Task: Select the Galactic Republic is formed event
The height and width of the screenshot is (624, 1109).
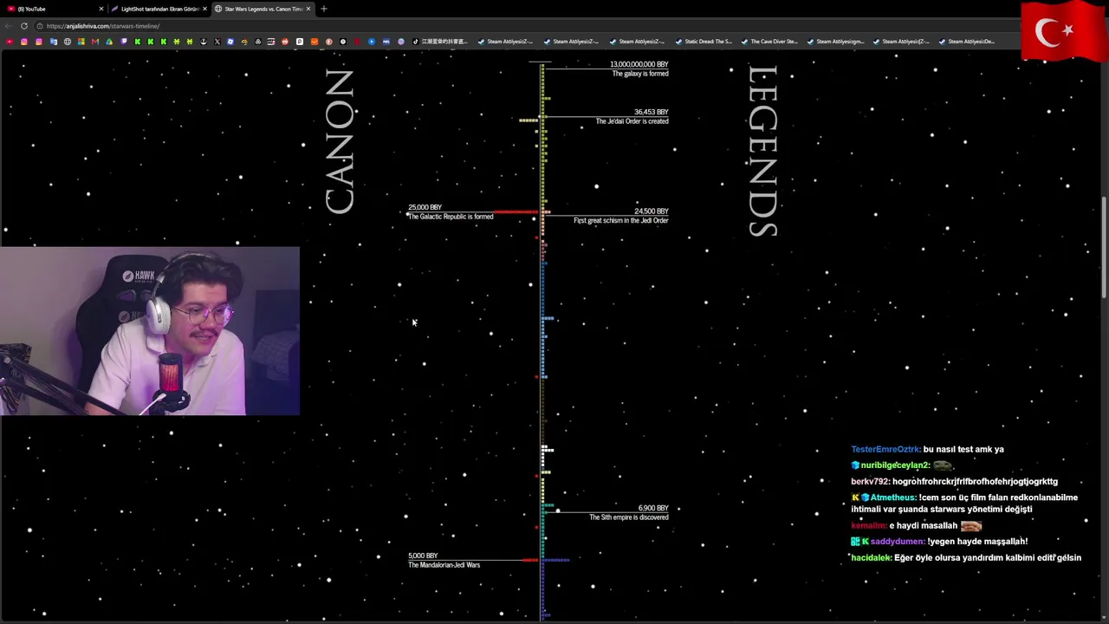Action: (451, 211)
